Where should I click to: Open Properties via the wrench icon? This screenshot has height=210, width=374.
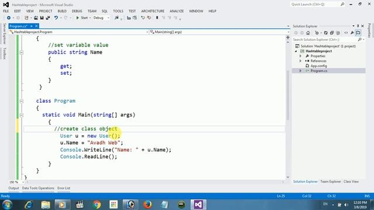(352, 33)
